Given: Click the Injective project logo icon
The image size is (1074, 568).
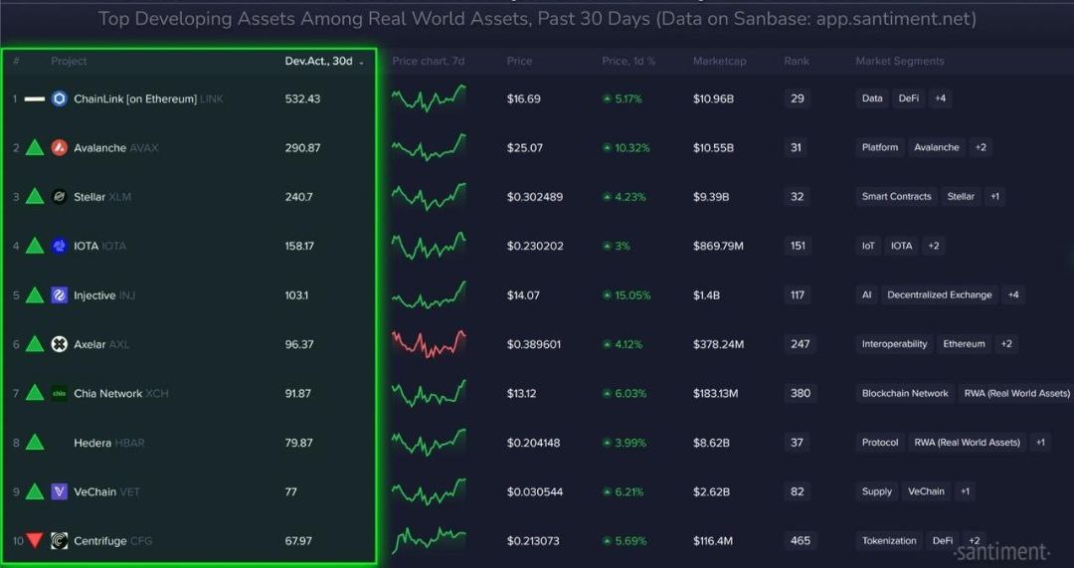Looking at the screenshot, I should [x=60, y=295].
